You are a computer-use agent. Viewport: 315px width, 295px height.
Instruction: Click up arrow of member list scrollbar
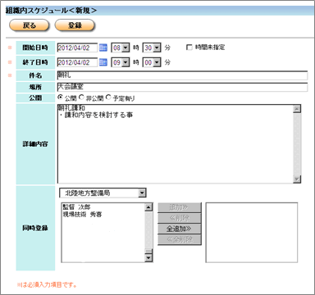(148, 207)
